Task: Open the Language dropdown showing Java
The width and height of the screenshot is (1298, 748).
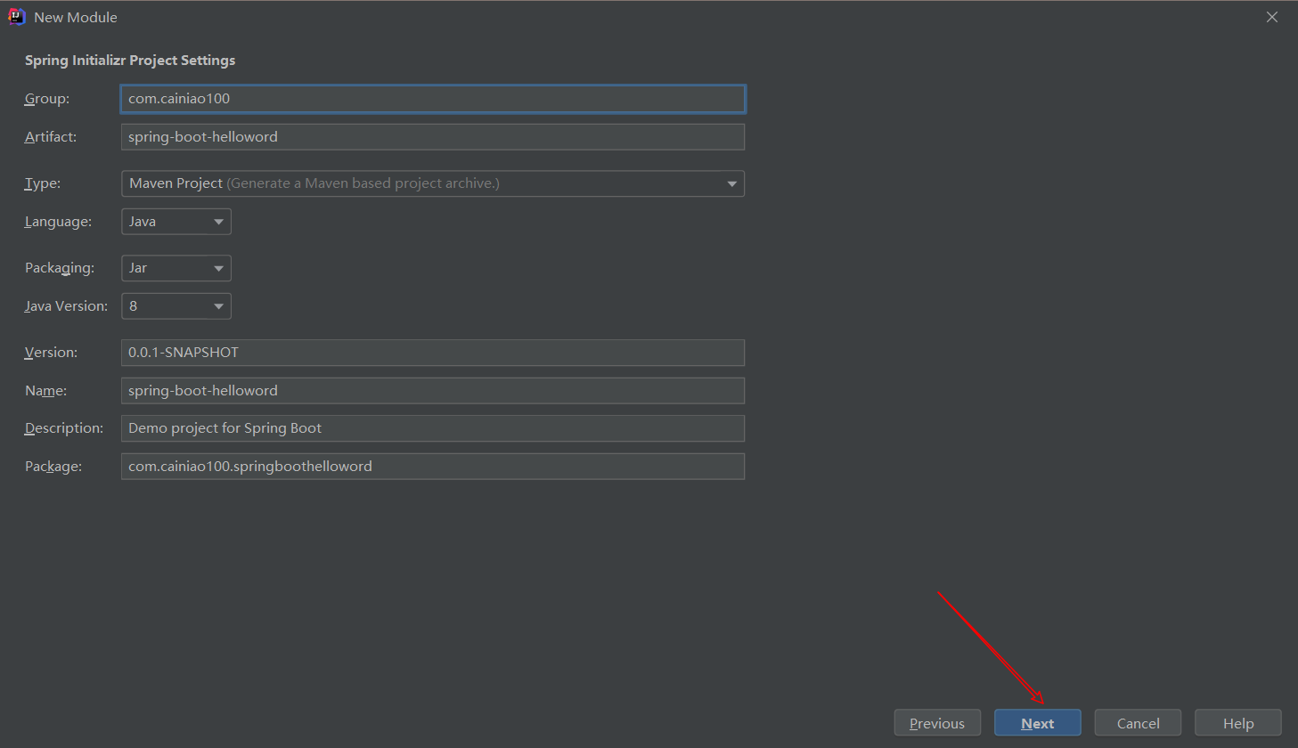Action: 176,222
